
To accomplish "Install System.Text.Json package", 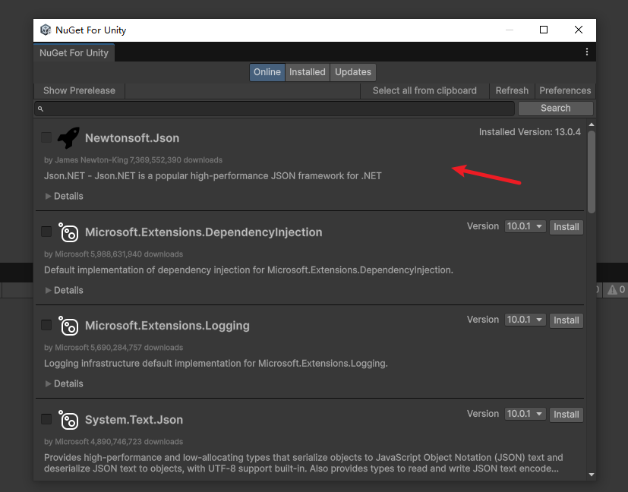I will point(566,415).
